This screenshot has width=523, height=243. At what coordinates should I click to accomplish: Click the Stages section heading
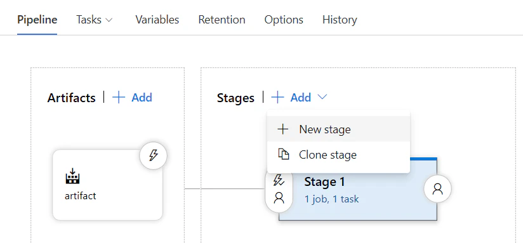click(x=235, y=98)
